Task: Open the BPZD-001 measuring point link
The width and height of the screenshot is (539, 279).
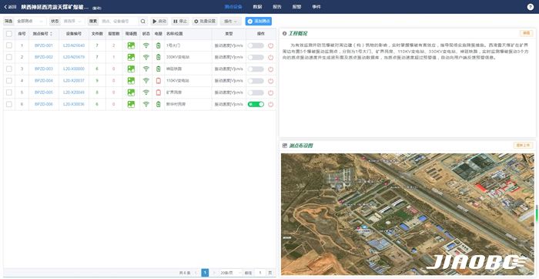Action: point(44,45)
